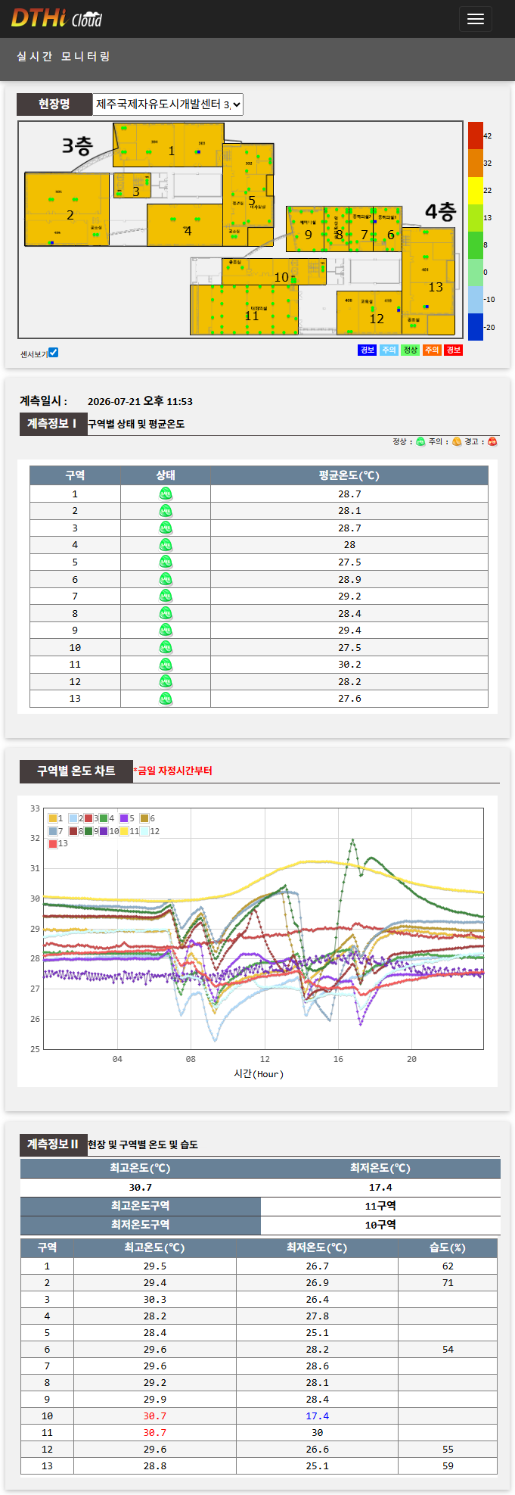Click the 실시간 모니터링 header
This screenshot has width=515, height=1495.
click(64, 57)
